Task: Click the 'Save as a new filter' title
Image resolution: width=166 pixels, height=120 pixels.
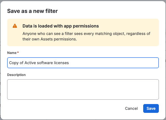Action: tap(32, 11)
